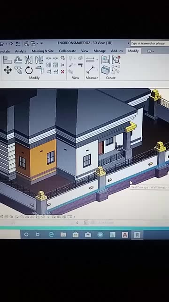Use Trim/Extend Multiple Elements tool
Viewport: 169px width, 302px height.
pyautogui.click(x=56, y=72)
